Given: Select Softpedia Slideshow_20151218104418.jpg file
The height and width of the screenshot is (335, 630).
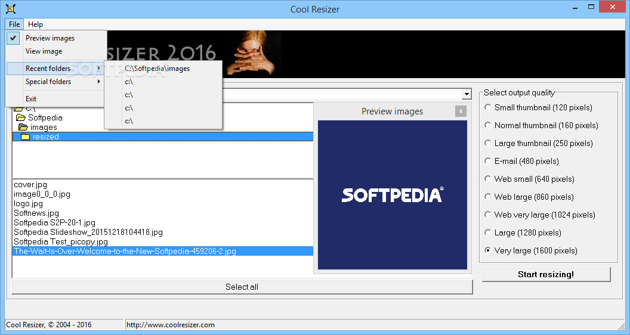Looking at the screenshot, I should 88,232.
